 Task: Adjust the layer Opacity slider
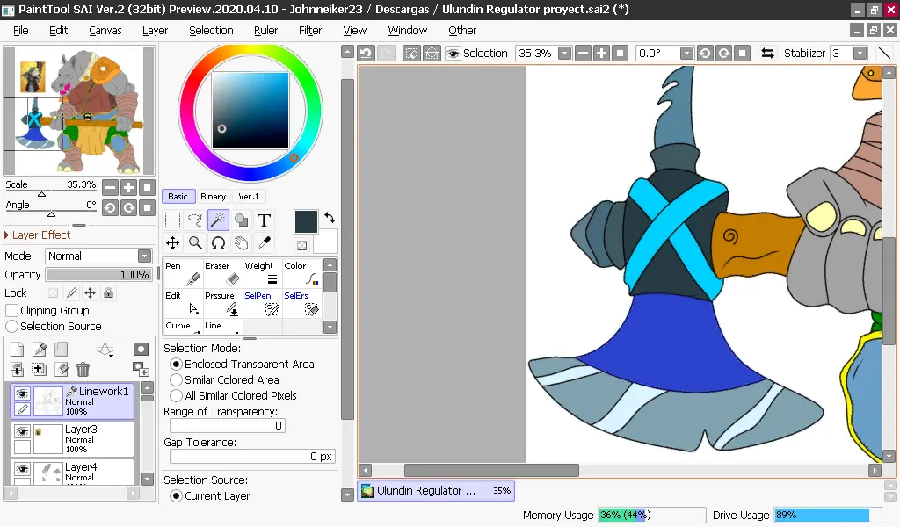pyautogui.click(x=98, y=275)
